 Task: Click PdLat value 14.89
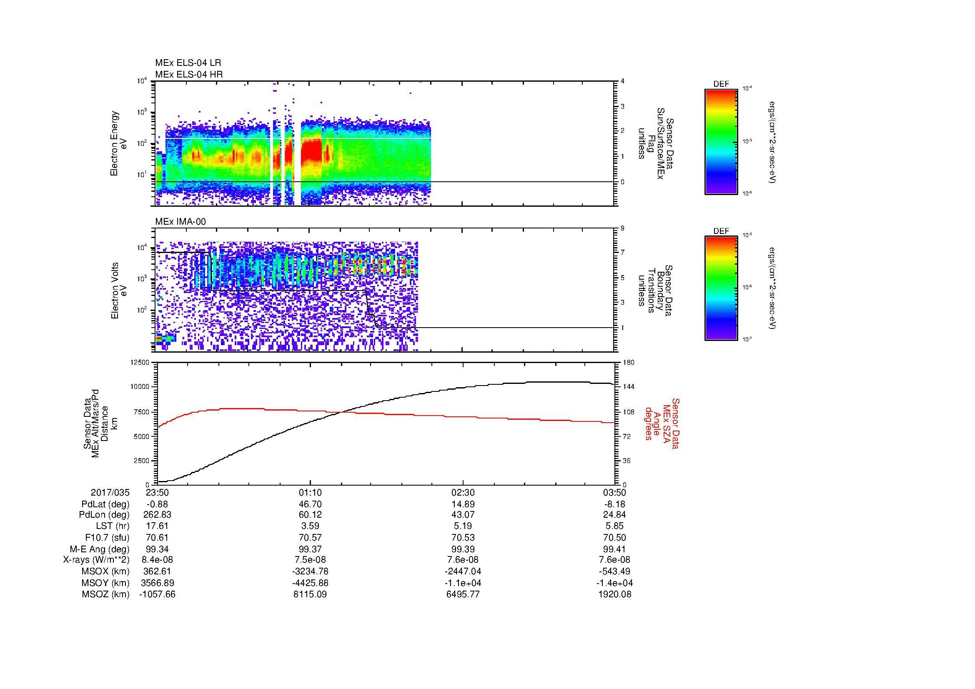[463, 504]
